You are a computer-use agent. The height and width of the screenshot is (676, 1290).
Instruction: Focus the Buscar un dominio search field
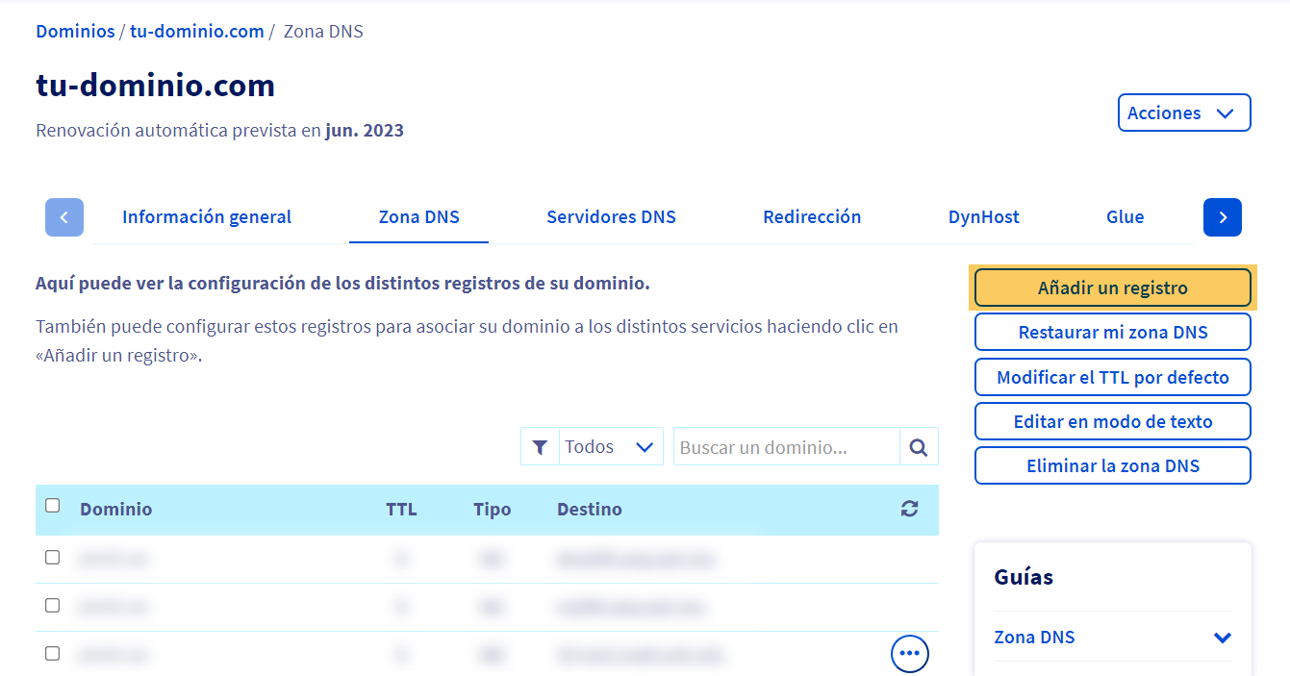[x=787, y=447]
